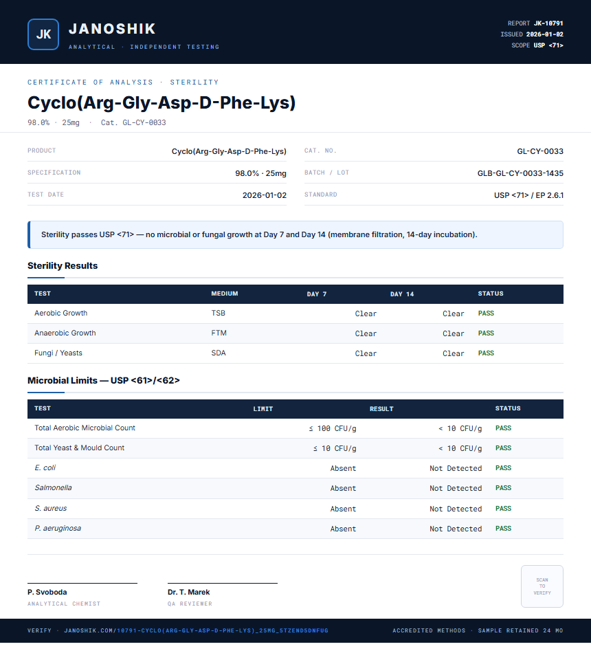
Task: Select the Salmonella row label
Action: (53, 487)
